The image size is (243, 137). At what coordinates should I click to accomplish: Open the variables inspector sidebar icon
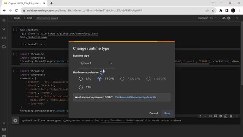4,38
